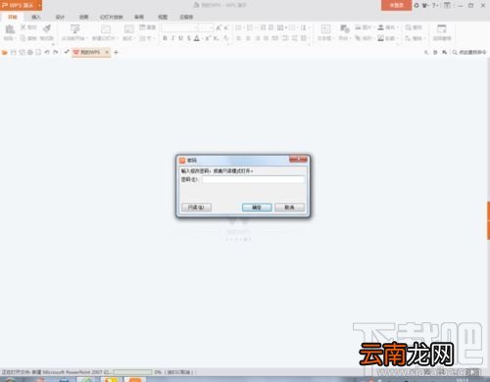Click the font color A icon
Viewport: 490px width, 382px height.
pos(197,38)
